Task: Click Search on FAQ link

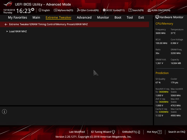Action: (x=177, y=132)
